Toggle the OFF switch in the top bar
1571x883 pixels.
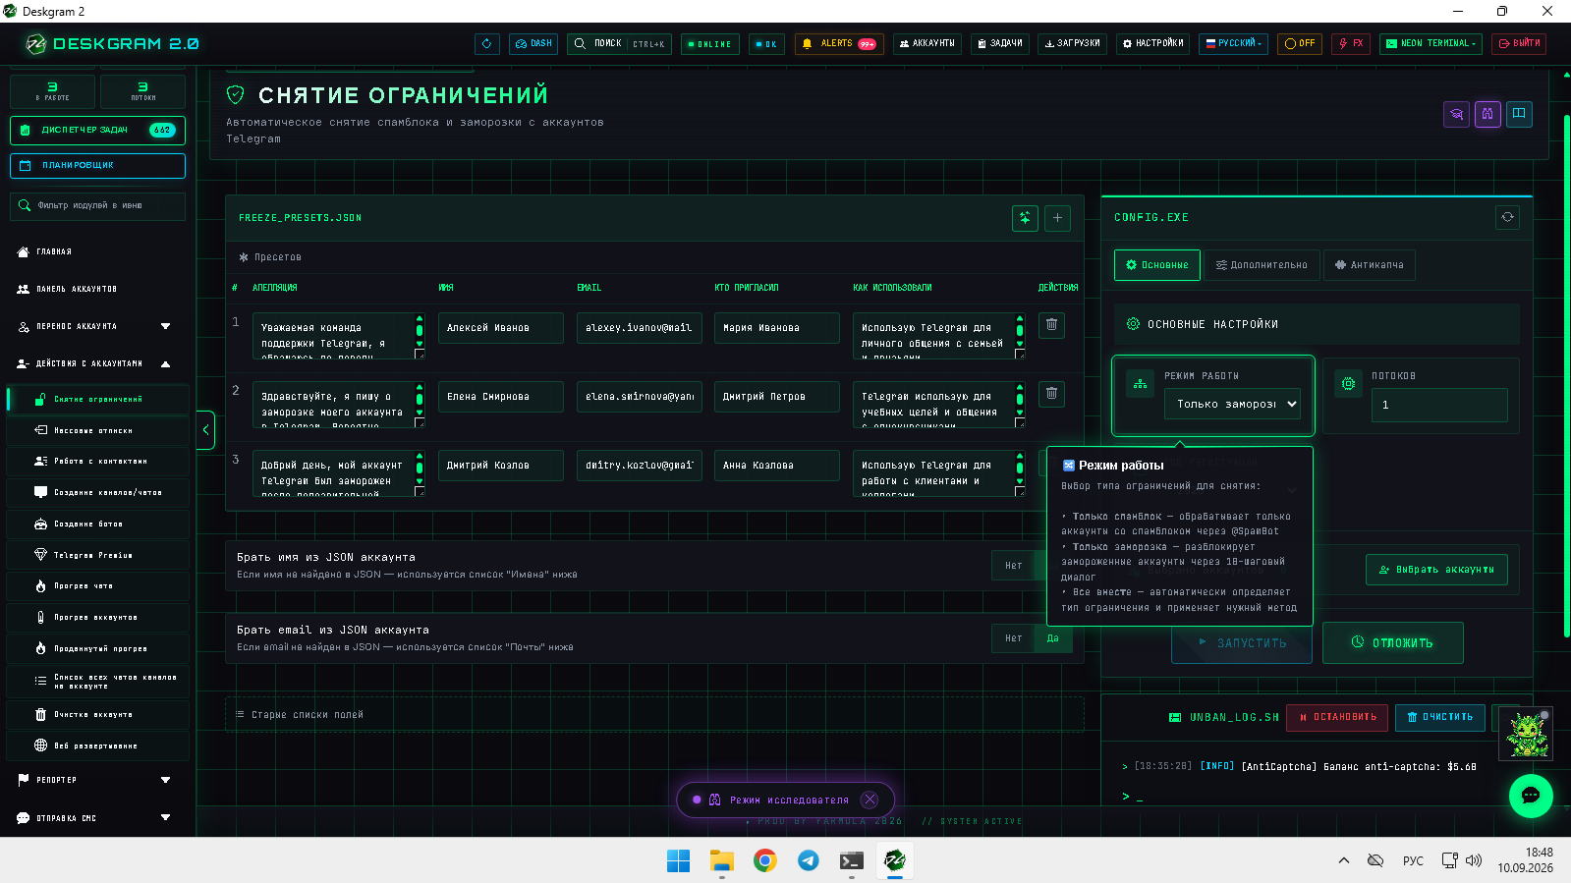pyautogui.click(x=1300, y=44)
